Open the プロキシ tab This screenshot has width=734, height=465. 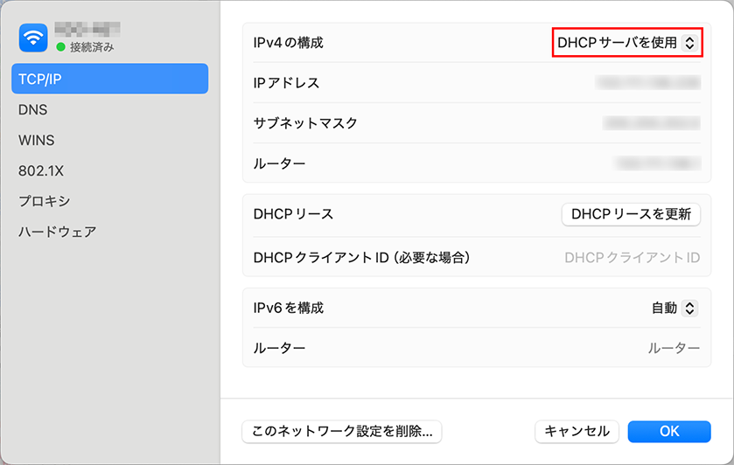pos(44,201)
